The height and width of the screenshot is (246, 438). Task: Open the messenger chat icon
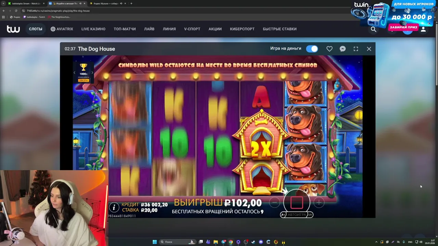pos(343,49)
